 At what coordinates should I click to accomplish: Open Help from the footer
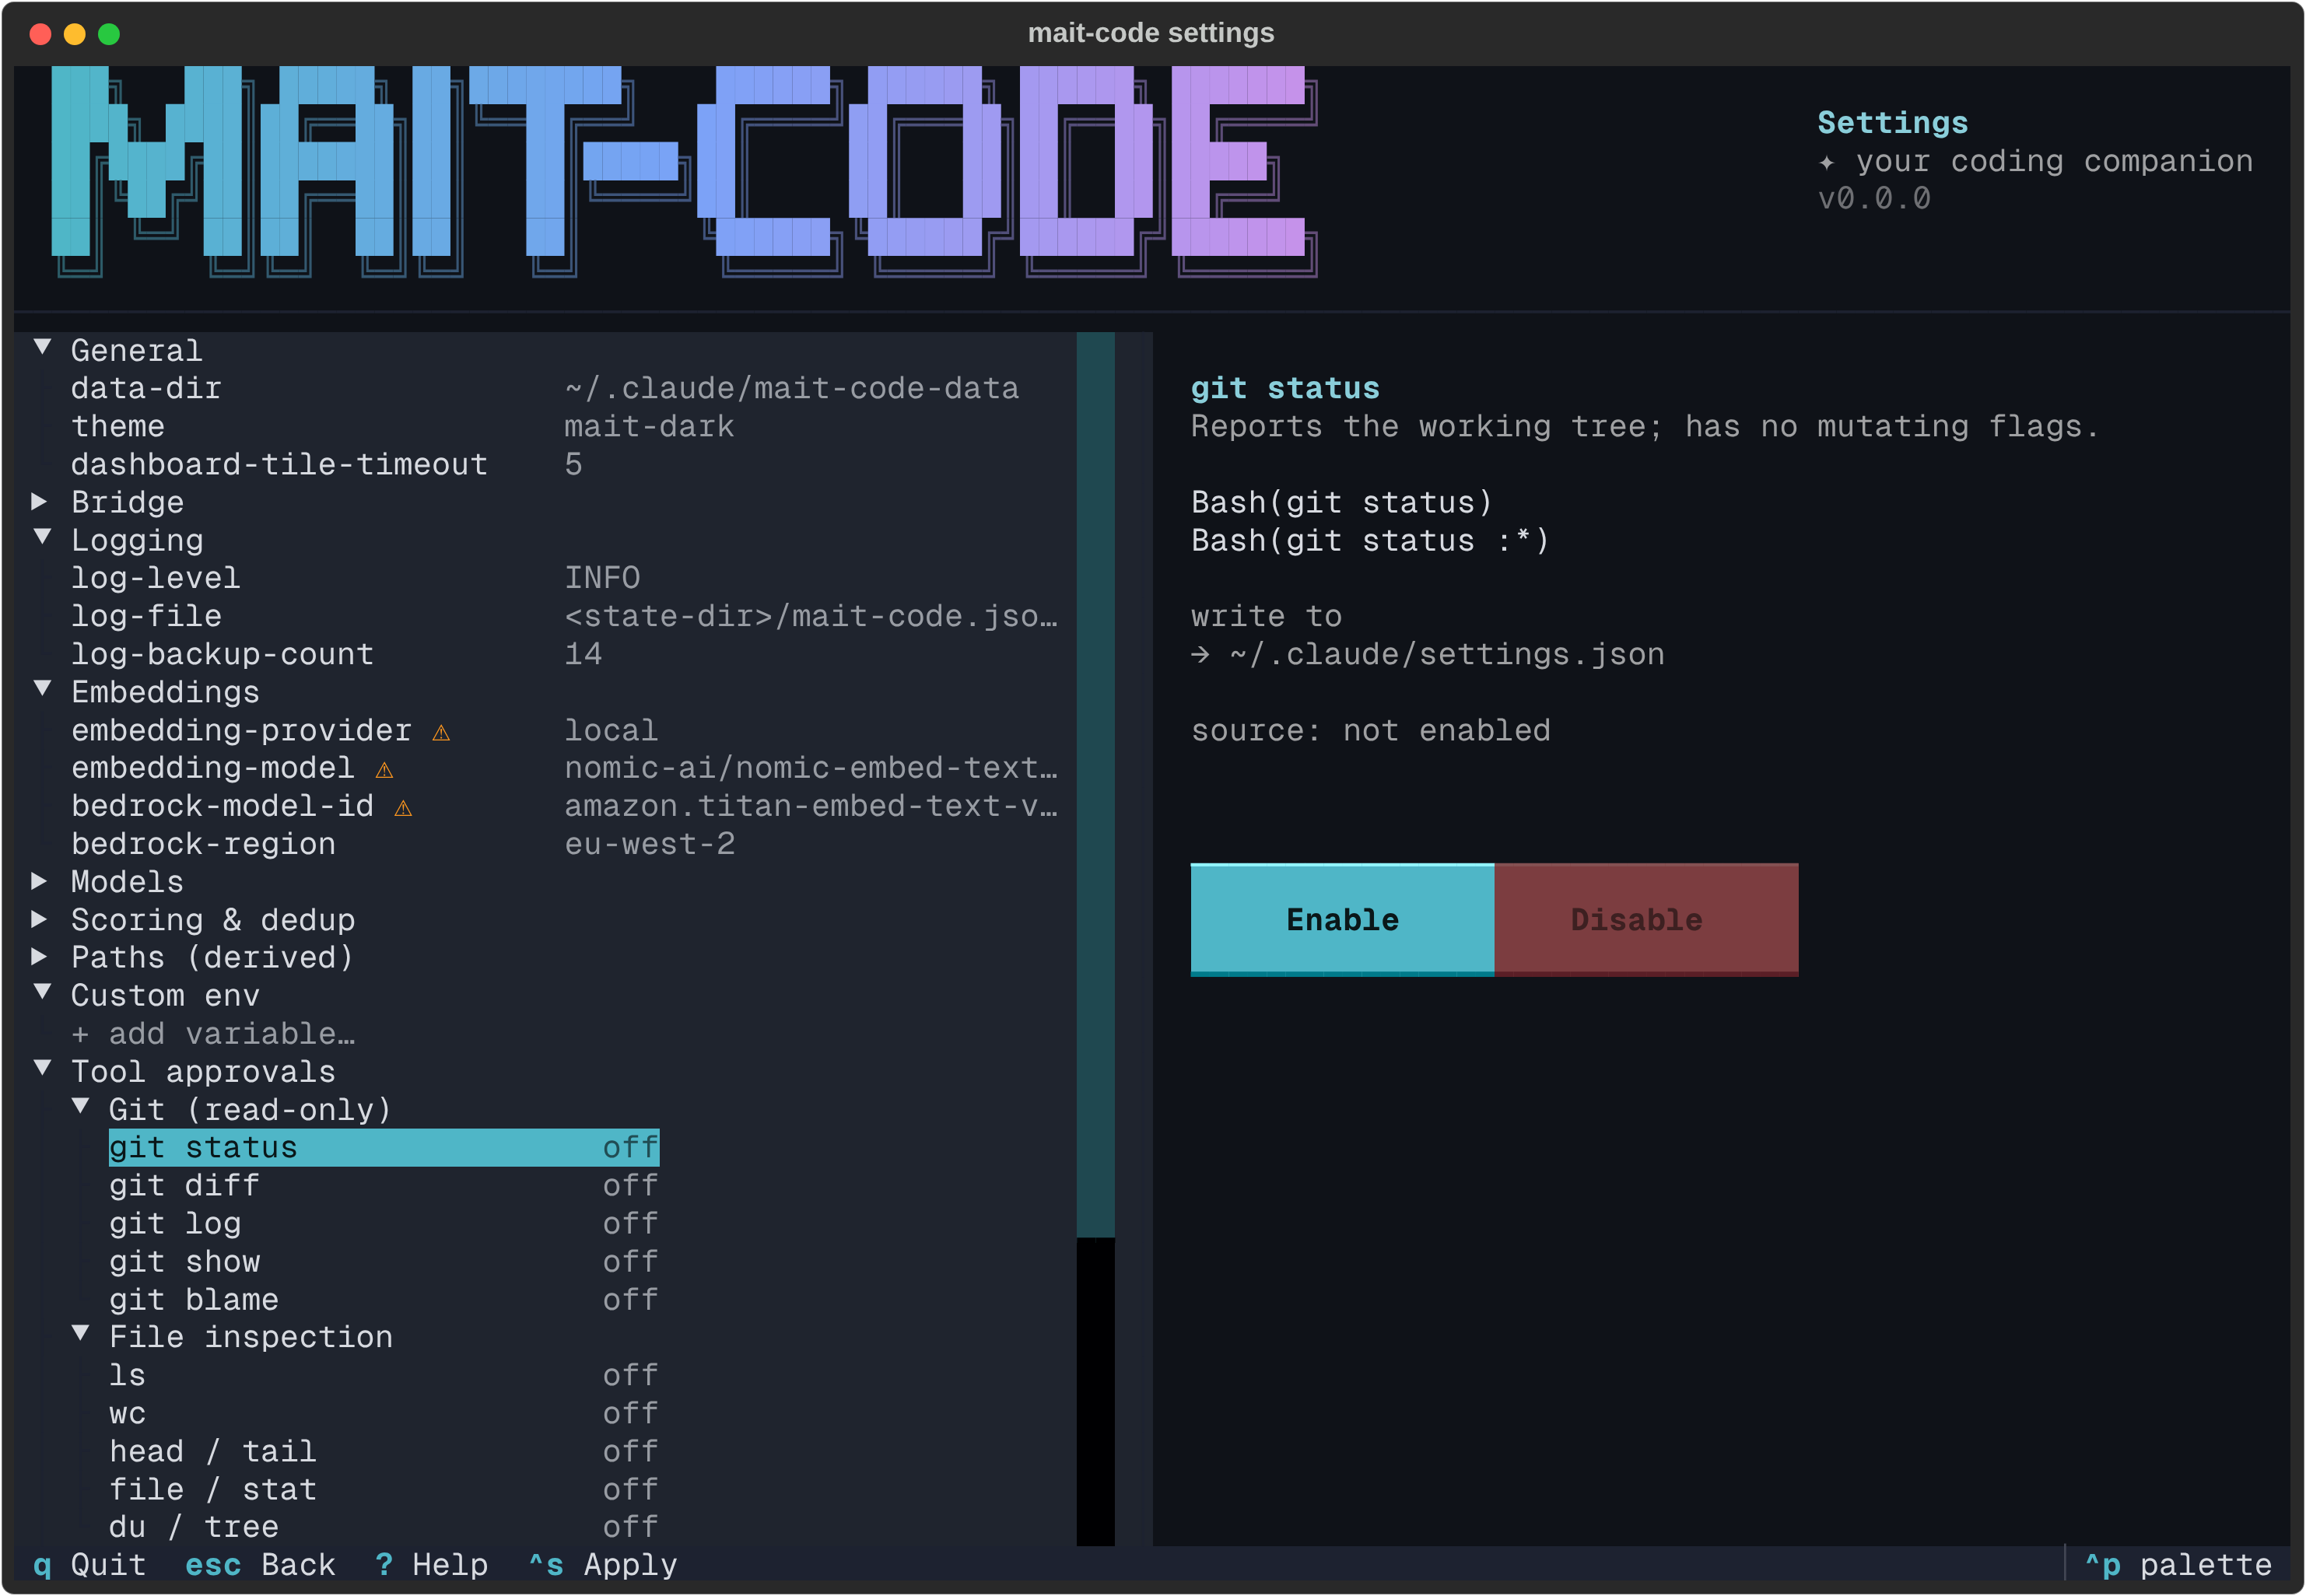coord(431,1566)
